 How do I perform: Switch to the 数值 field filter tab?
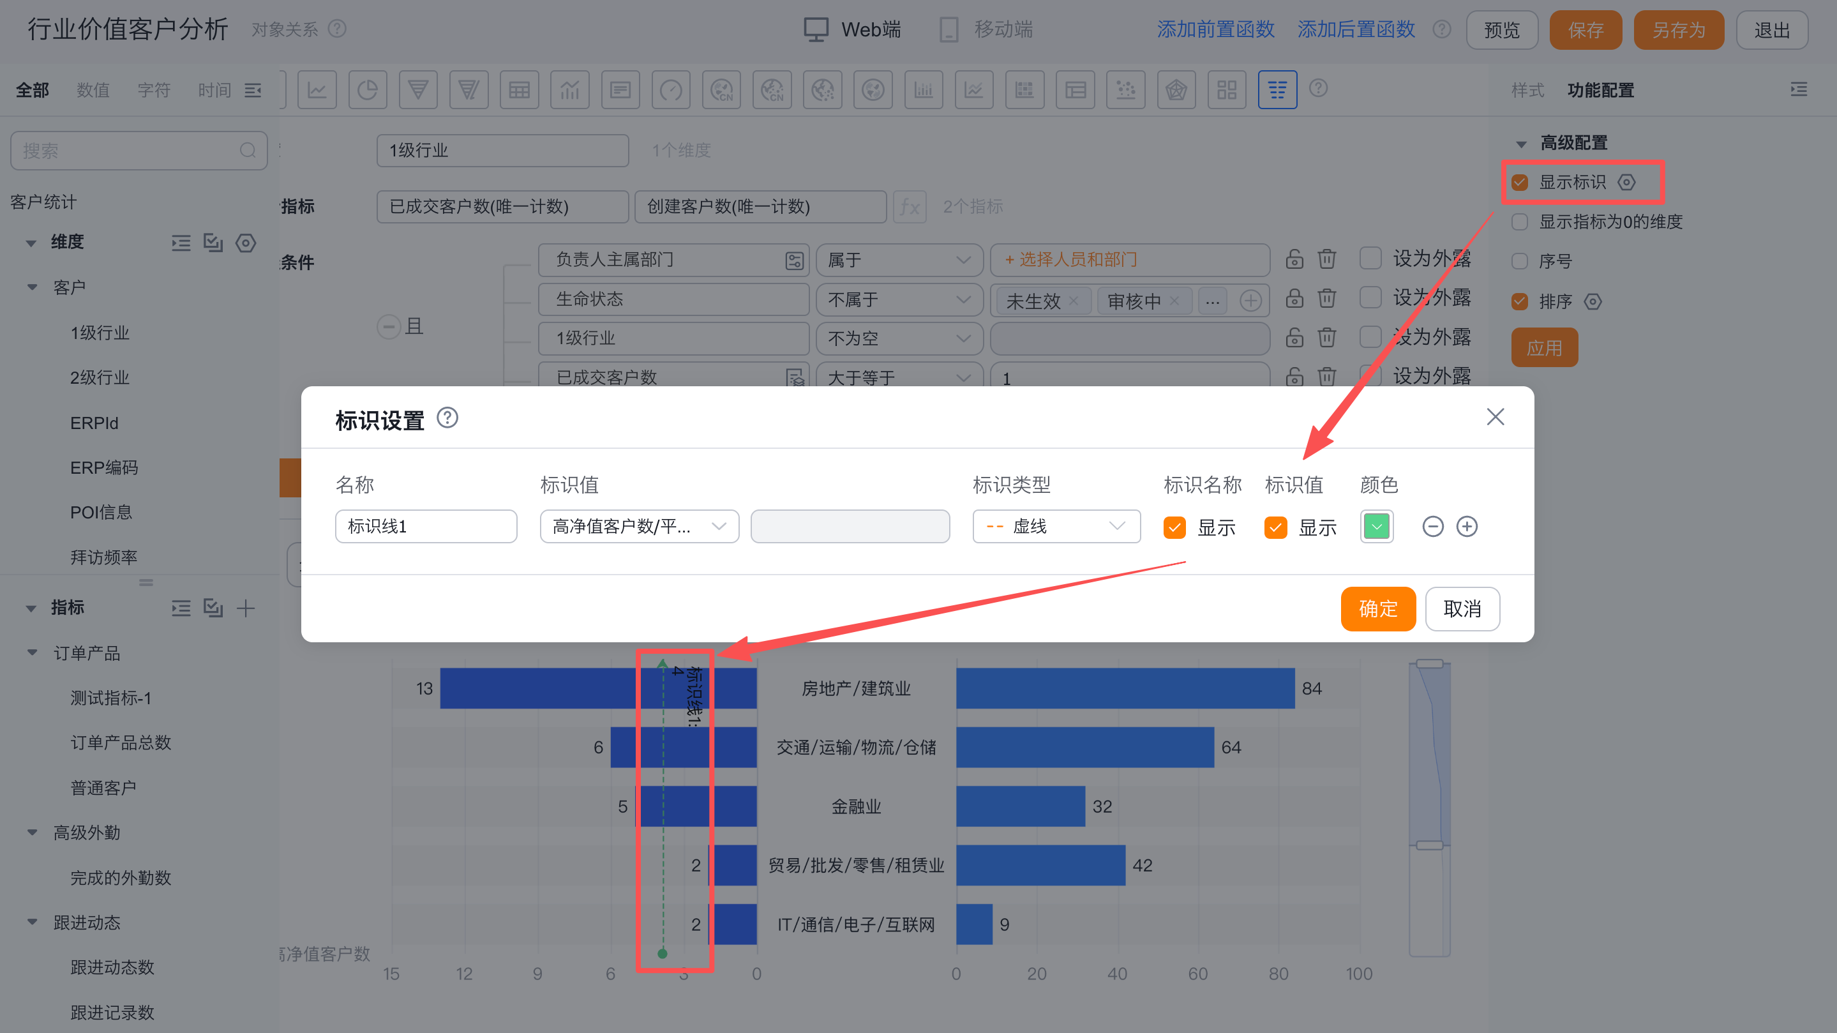(93, 90)
